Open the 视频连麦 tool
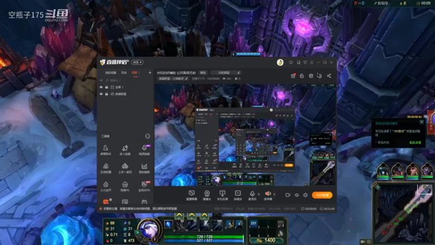Image resolution: width=435 pixels, height=245 pixels. click(144, 150)
